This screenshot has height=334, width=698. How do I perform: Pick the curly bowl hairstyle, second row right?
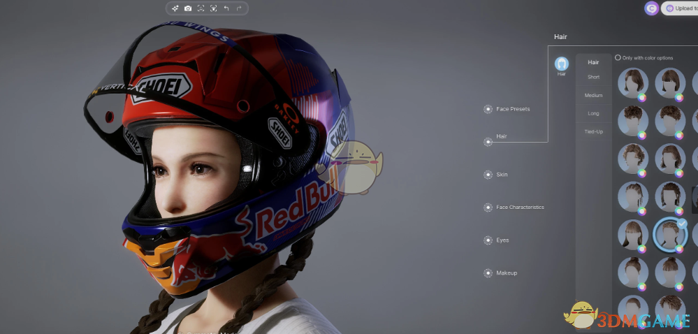(670, 121)
